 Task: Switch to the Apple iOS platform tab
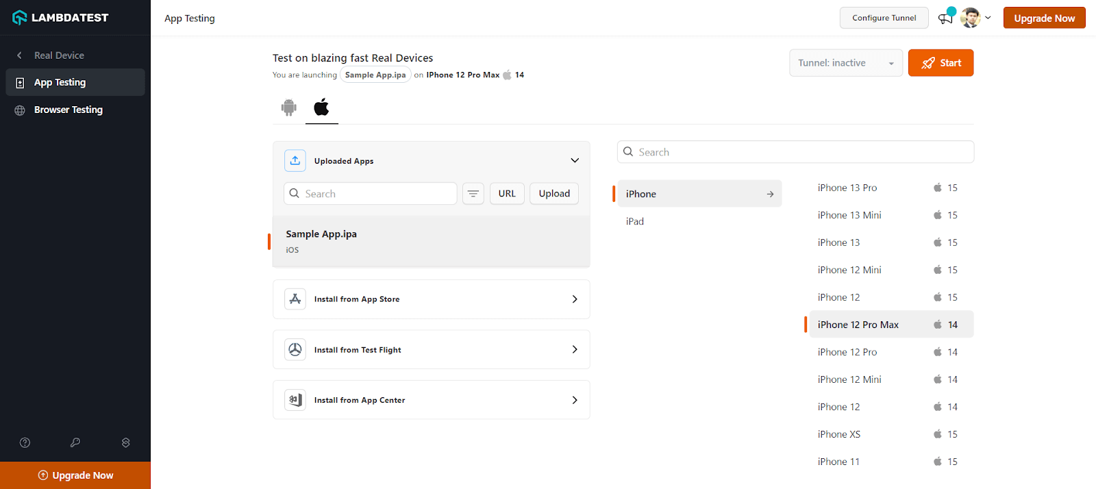[322, 108]
